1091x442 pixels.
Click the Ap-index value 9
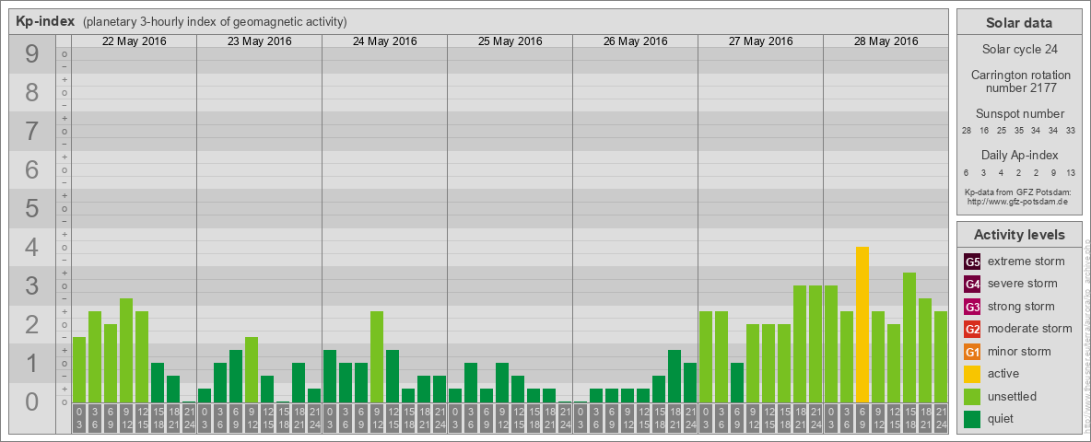[1053, 172]
